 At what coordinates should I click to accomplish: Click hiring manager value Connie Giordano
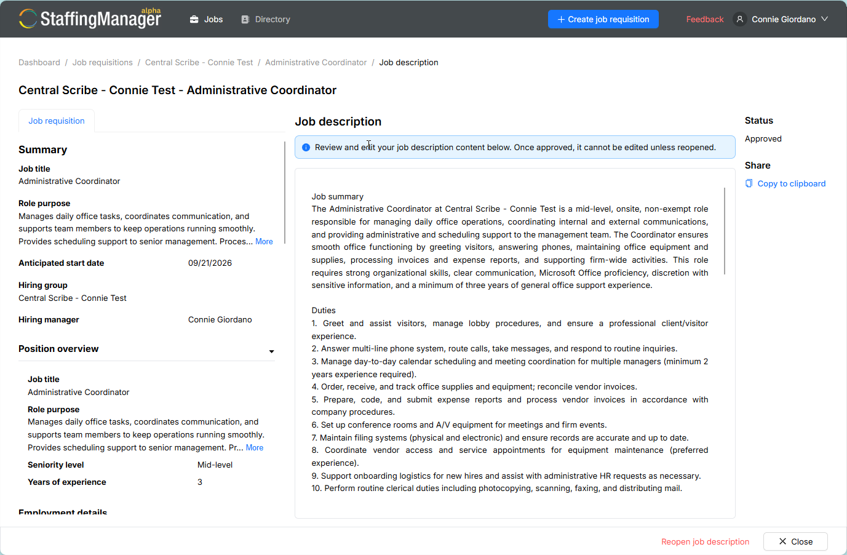[220, 320]
